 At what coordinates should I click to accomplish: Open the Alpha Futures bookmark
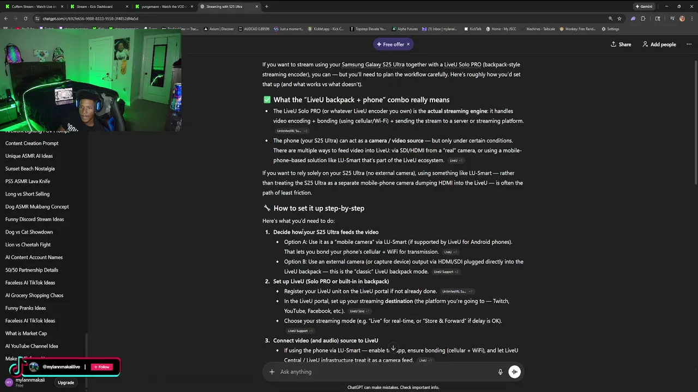[x=406, y=29]
